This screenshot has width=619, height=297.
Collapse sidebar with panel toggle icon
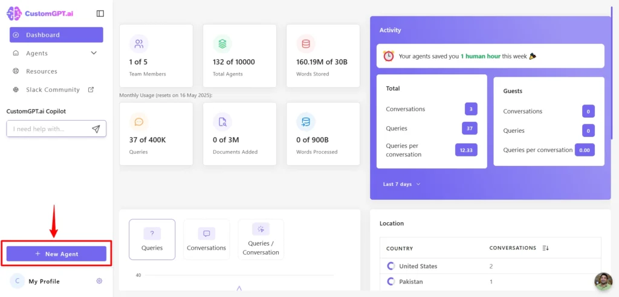(100, 13)
